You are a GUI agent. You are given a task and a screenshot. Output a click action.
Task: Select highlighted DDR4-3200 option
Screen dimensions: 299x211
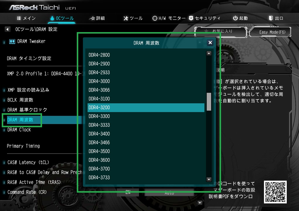click(146, 107)
